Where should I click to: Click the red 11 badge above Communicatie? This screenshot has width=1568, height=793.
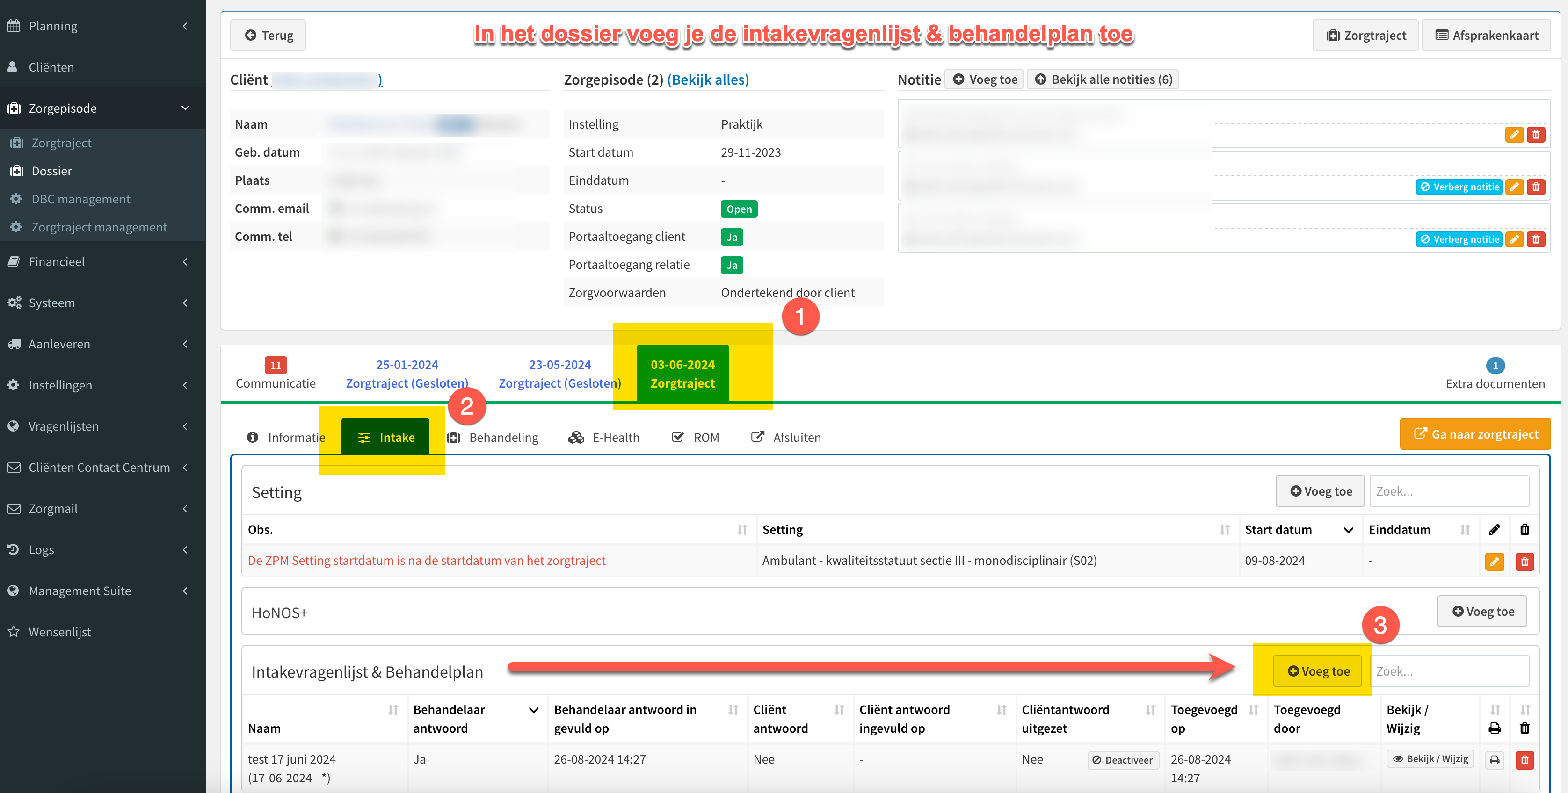(276, 365)
